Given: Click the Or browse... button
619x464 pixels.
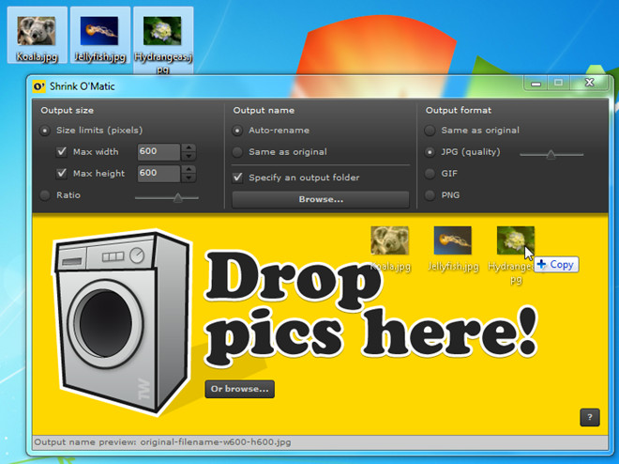Looking at the screenshot, I should [x=239, y=389].
